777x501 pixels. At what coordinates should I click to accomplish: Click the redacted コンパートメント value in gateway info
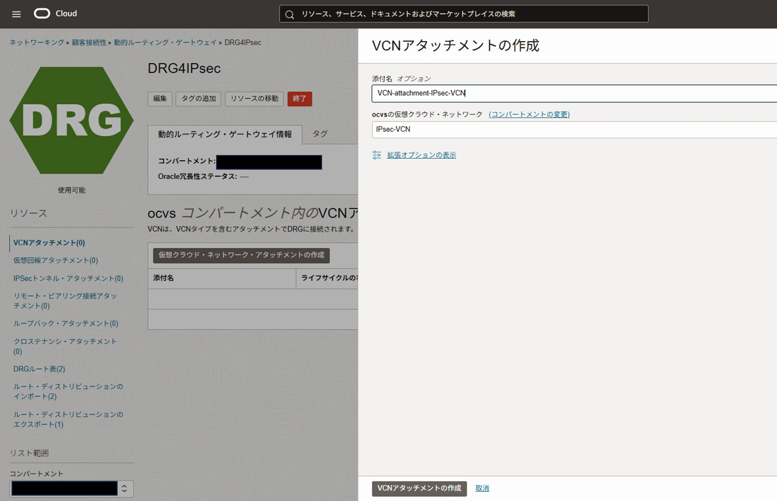(x=269, y=162)
